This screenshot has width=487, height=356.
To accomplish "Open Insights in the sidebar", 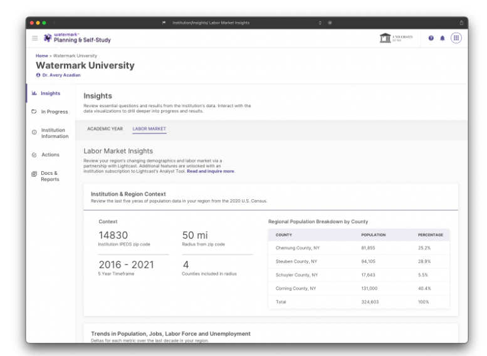I will point(50,93).
